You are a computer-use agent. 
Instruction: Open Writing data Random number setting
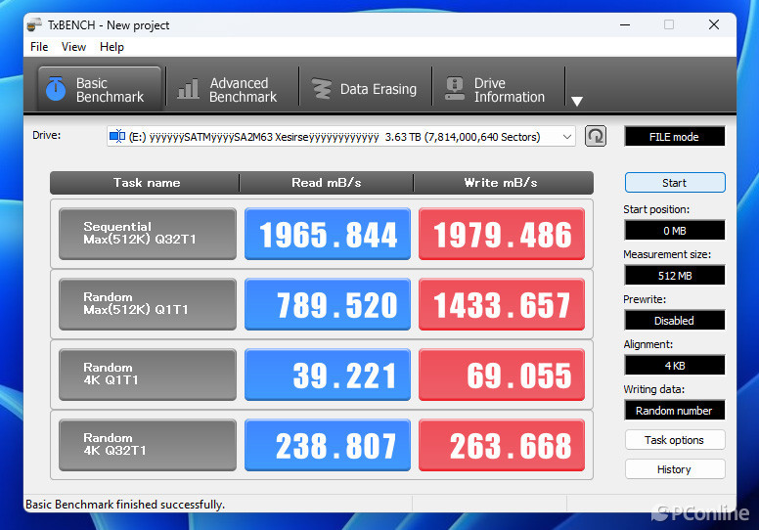click(x=674, y=411)
